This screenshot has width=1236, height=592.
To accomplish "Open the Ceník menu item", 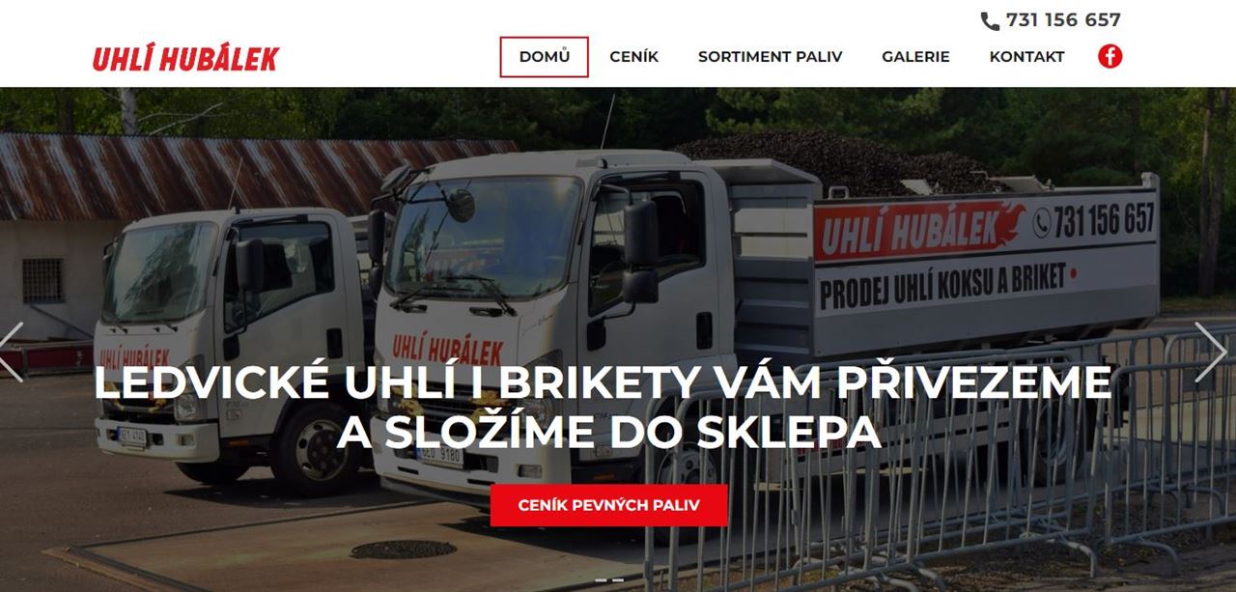I will click(x=633, y=57).
